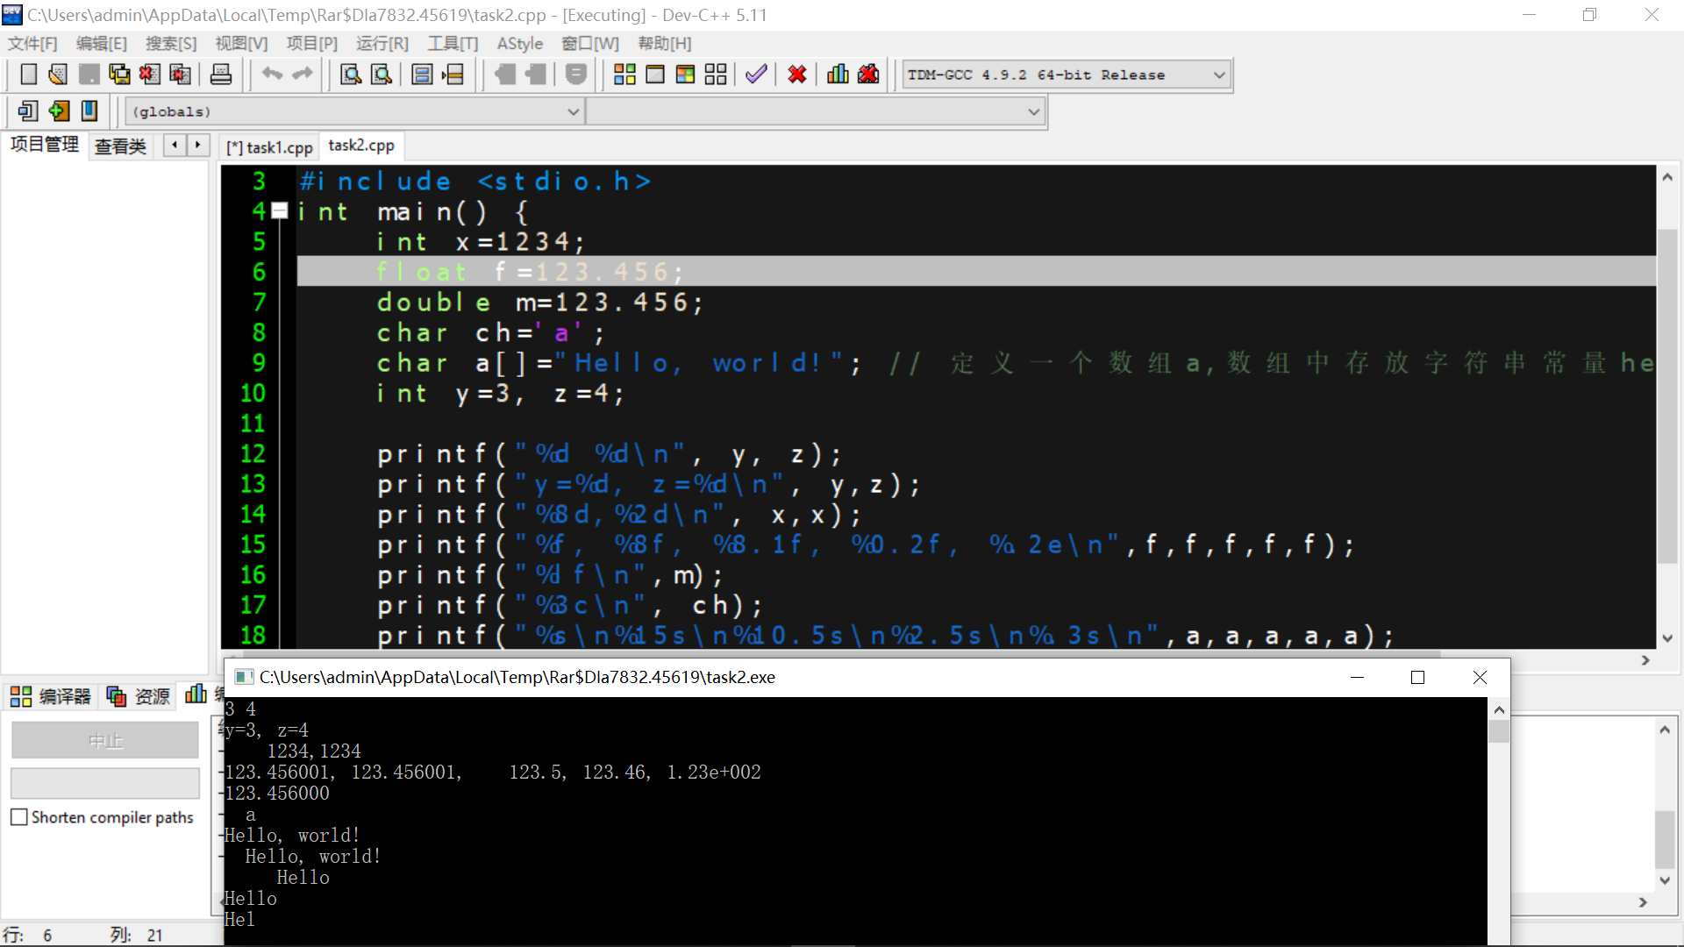Click the Compile icon with colored squares
The width and height of the screenshot is (1684, 947).
point(624,75)
